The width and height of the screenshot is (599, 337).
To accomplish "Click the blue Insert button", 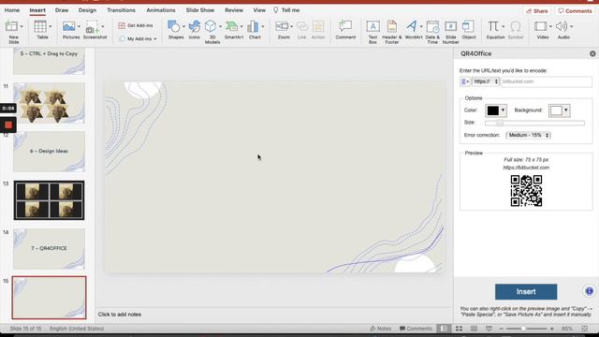I will coord(526,292).
